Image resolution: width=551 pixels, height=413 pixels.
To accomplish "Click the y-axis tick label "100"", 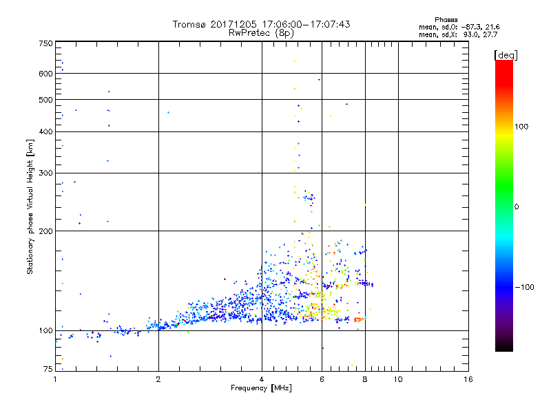I will [45, 330].
